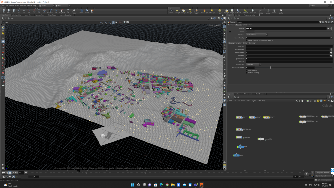Select the trees geometry node
334x188 pixels.
click(266, 117)
